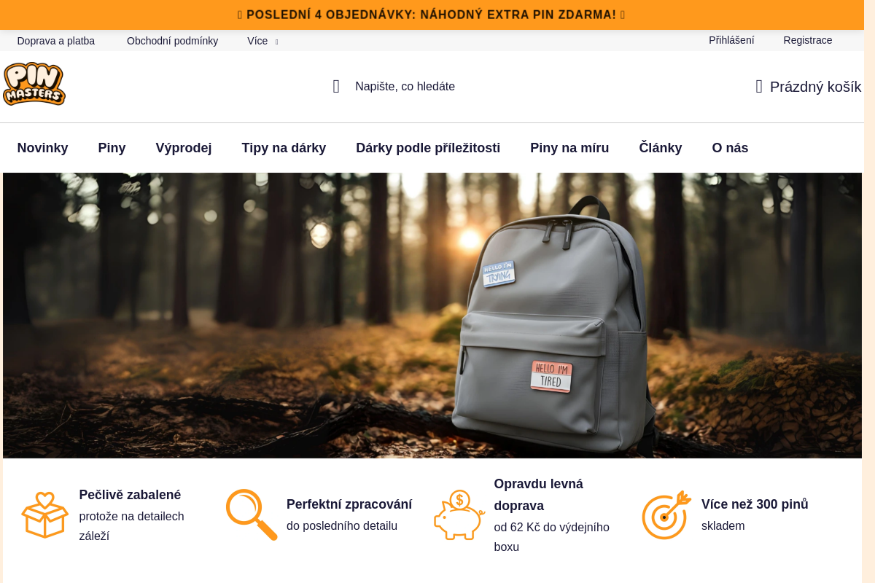This screenshot has width=875, height=583.
Task: Click the backpack hero banner image
Action: [432, 316]
